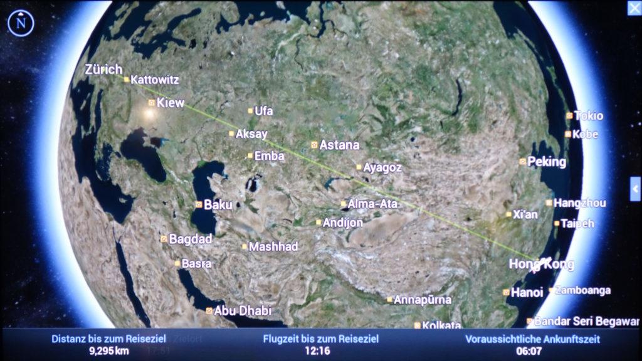Select the Mashhad city label

point(273,246)
